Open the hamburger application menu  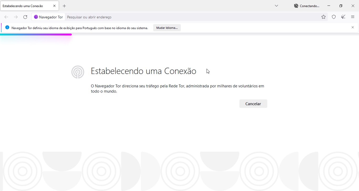click(353, 17)
